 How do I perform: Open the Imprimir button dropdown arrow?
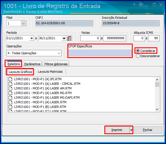[x=131, y=130]
